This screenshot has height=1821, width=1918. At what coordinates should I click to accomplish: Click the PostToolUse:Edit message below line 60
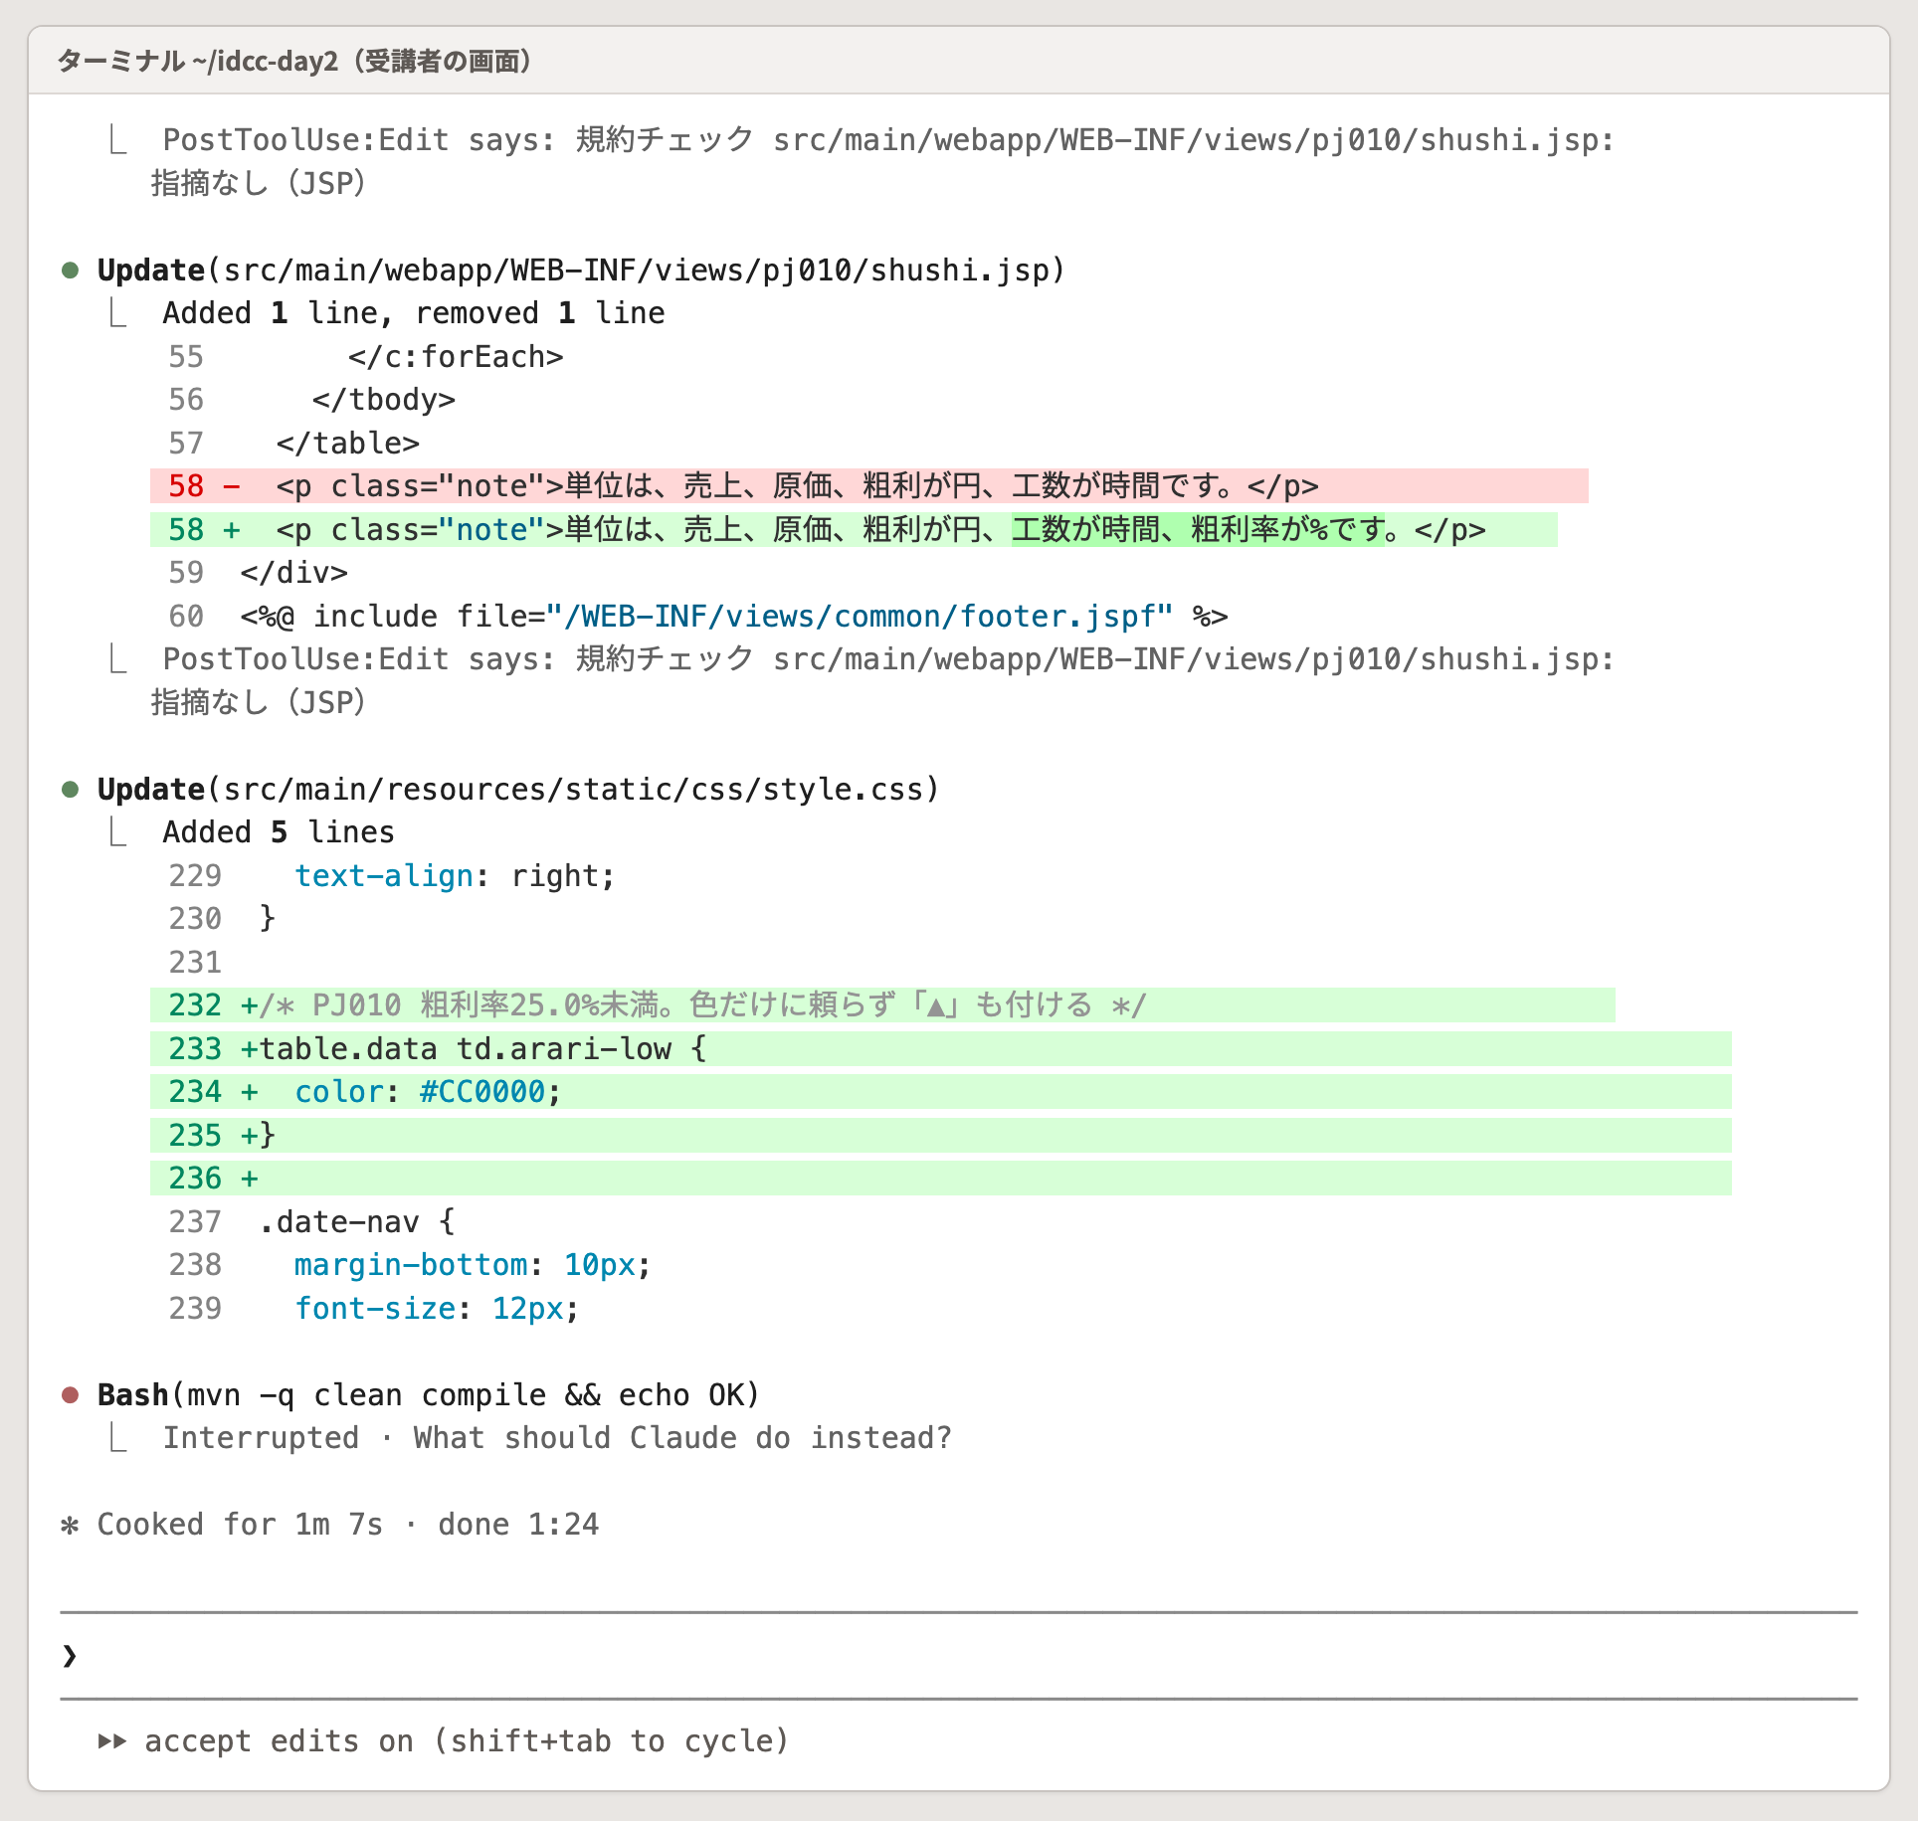882,681
